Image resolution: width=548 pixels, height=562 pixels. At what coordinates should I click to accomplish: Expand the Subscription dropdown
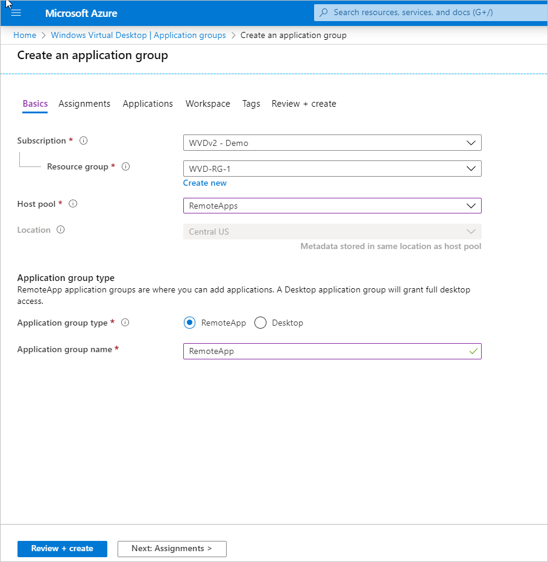coord(332,143)
